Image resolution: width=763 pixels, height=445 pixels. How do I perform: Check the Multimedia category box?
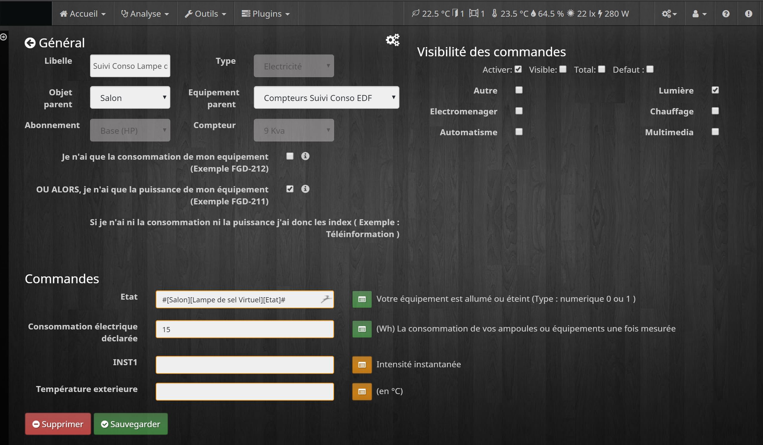(x=715, y=132)
